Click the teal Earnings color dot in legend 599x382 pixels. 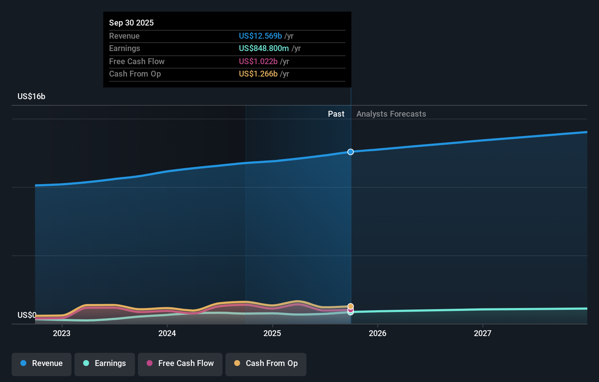pos(86,363)
